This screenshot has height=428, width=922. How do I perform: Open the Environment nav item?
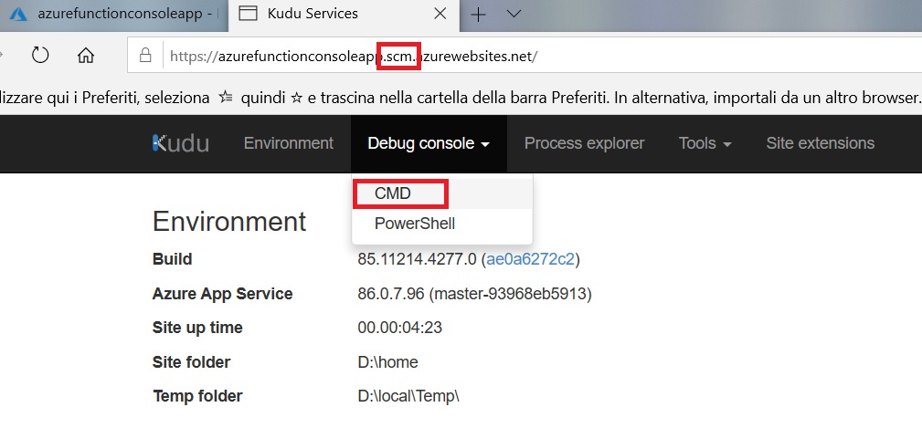tap(288, 143)
